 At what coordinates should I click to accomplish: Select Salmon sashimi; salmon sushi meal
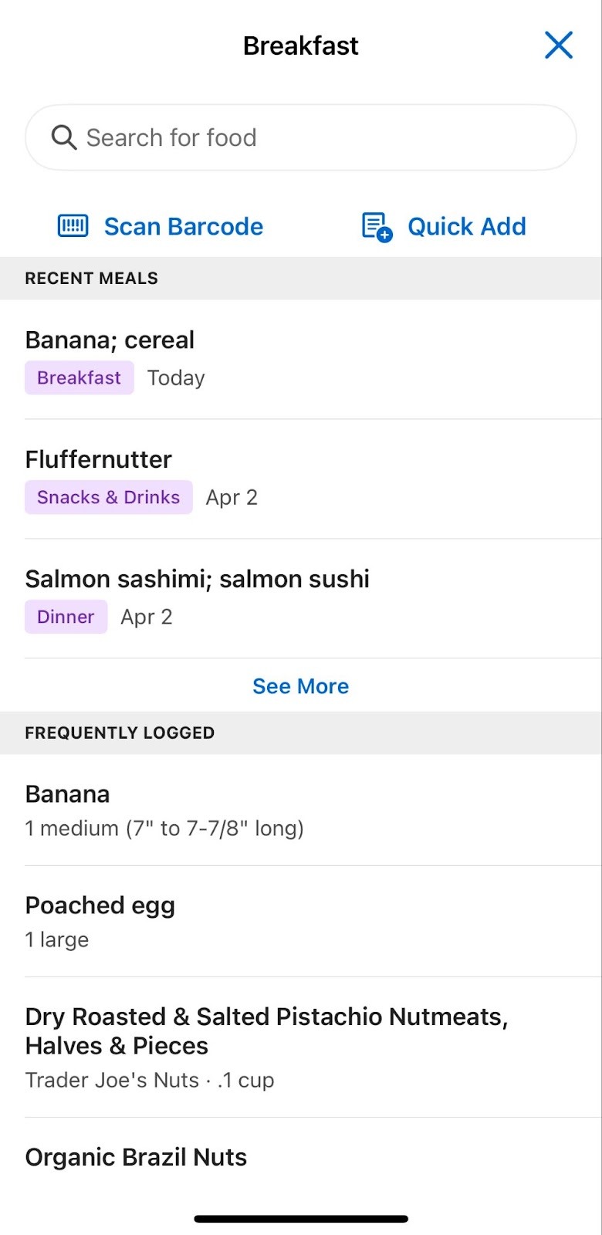(x=197, y=579)
